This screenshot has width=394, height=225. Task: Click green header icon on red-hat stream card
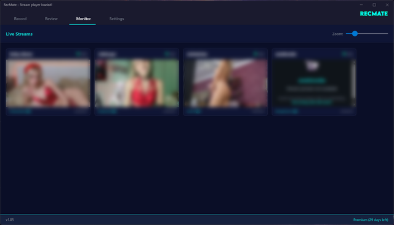coord(79,53)
